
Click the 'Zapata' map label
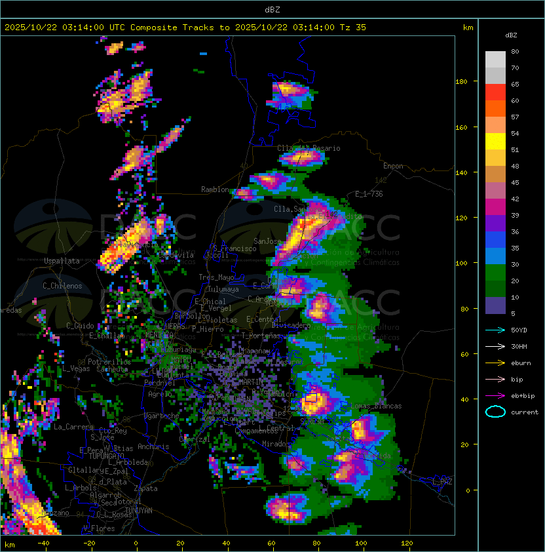tap(145, 488)
